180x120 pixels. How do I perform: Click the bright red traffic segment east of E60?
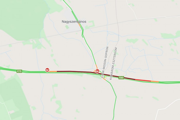click(143, 80)
